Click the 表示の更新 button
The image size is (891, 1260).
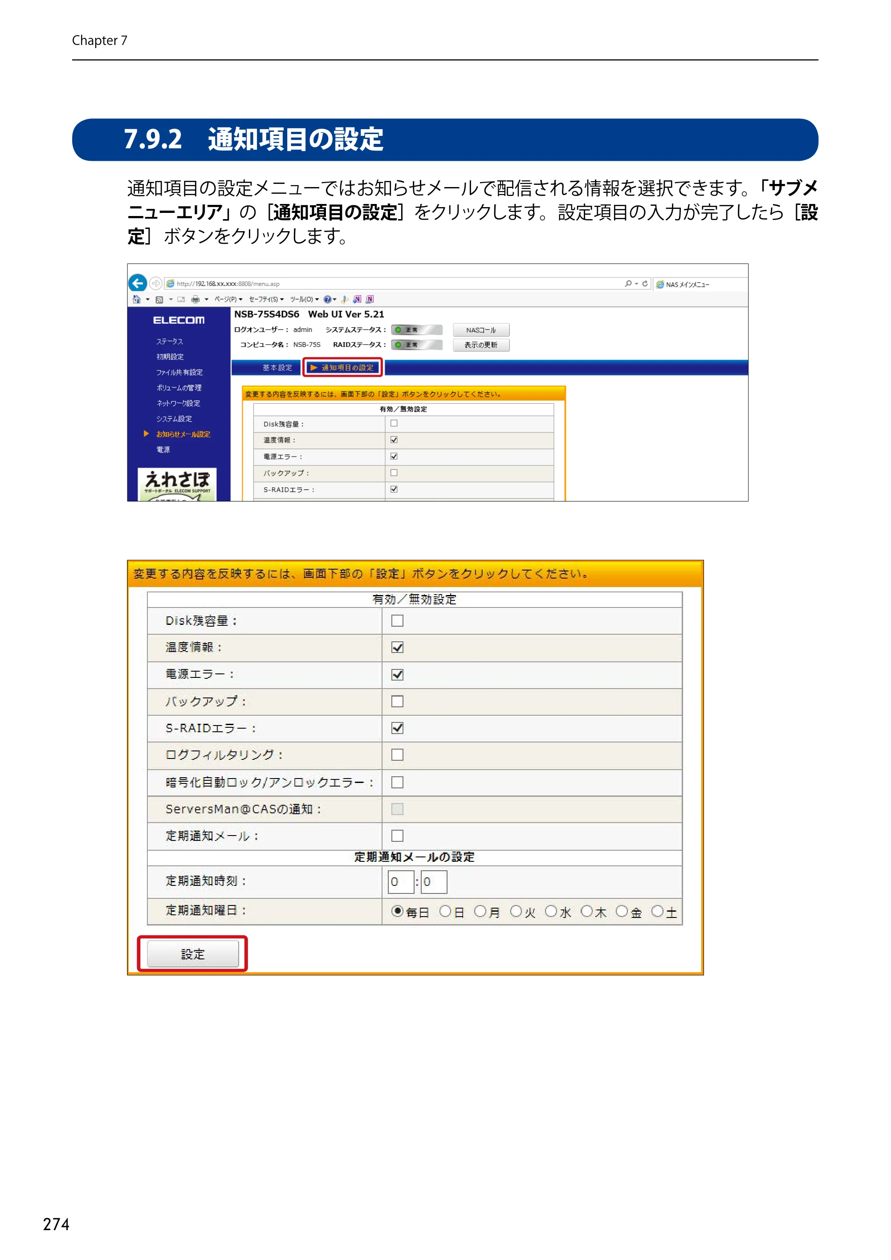pos(481,345)
